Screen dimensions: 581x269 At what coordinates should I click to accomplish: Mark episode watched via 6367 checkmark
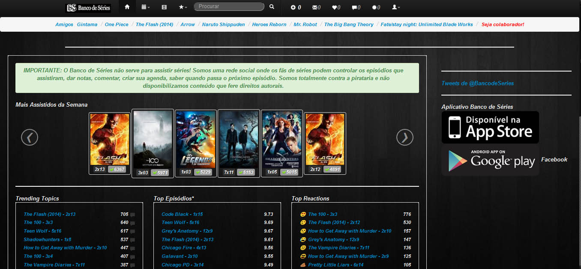[x=117, y=170]
